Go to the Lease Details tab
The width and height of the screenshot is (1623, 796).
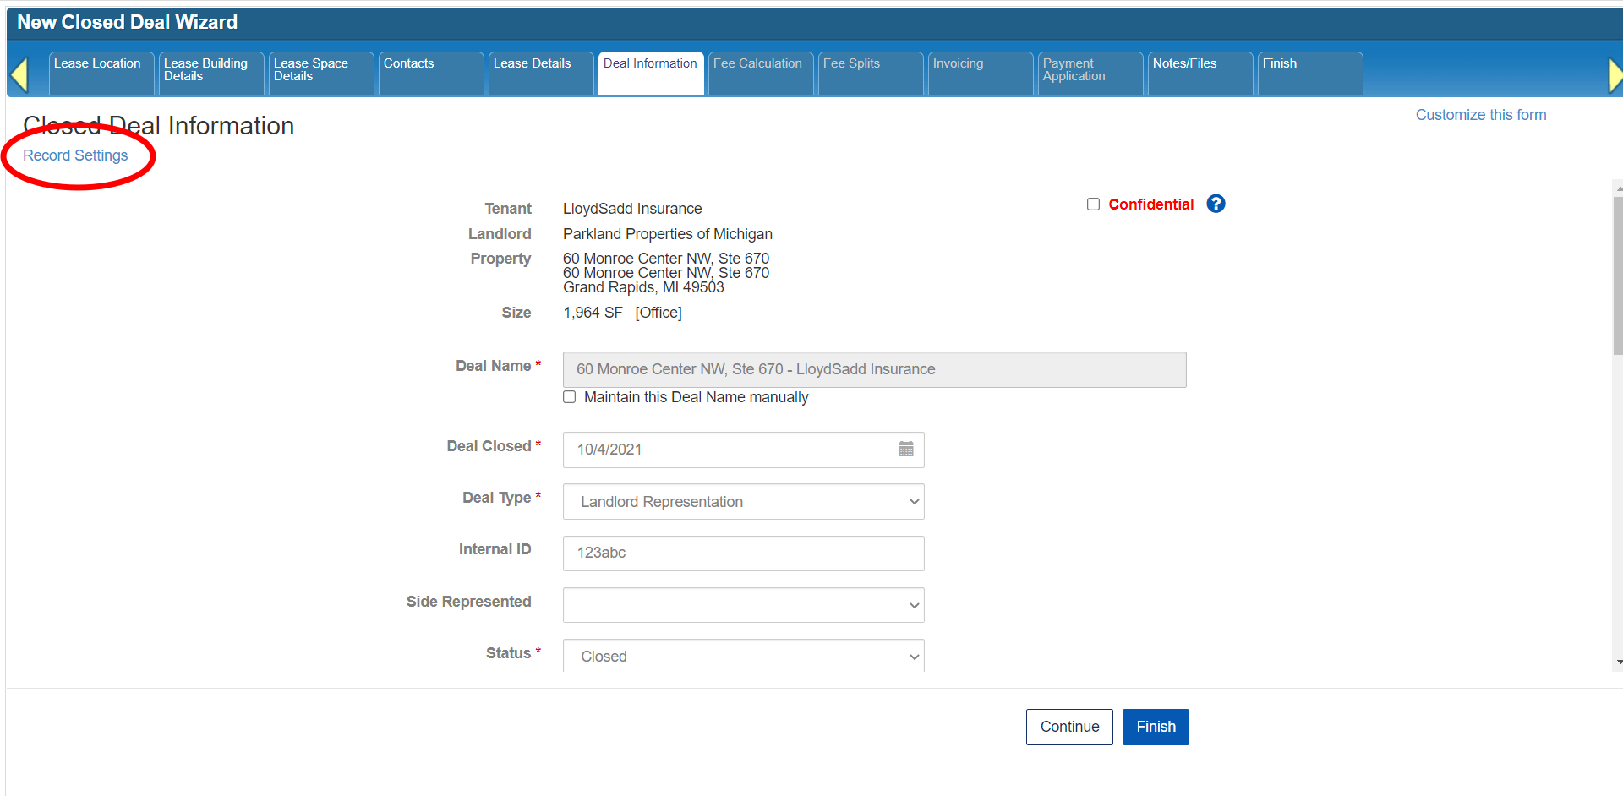(539, 73)
